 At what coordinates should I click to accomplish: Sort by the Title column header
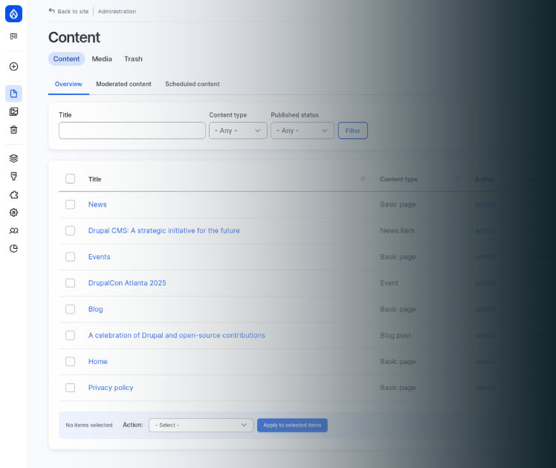pos(94,179)
